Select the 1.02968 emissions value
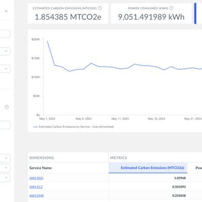 pyautogui.click(x=180, y=178)
